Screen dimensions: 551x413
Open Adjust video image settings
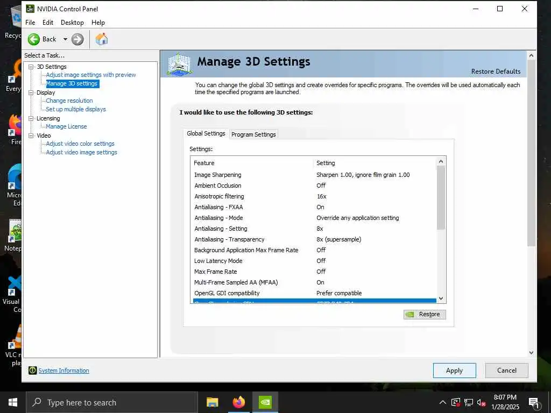(82, 152)
